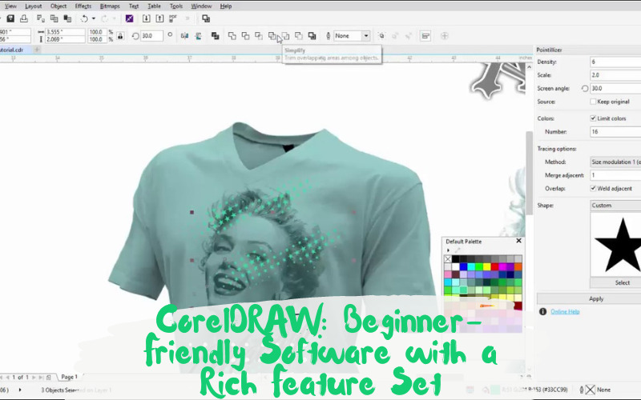Open the Help menu
Image resolution: width=641 pixels, height=400 pixels.
[226, 6]
